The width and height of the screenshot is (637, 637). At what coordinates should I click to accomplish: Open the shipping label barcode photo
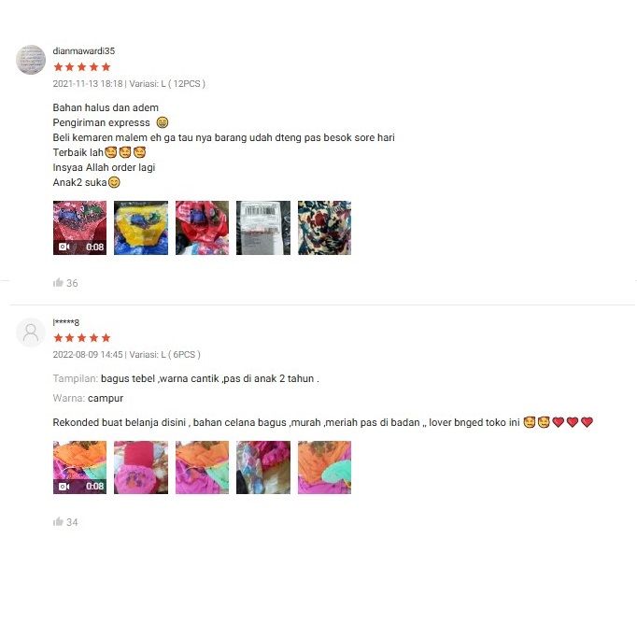263,228
